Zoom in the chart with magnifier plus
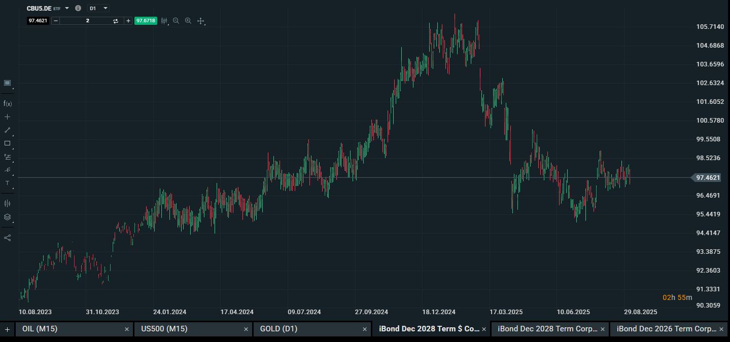730x342 pixels. point(188,21)
